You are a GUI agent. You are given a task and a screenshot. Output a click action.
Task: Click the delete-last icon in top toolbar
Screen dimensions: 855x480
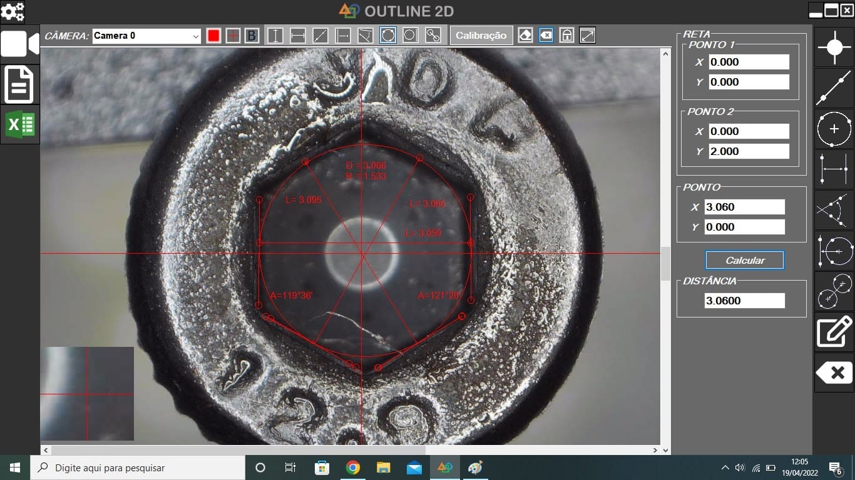tap(546, 36)
